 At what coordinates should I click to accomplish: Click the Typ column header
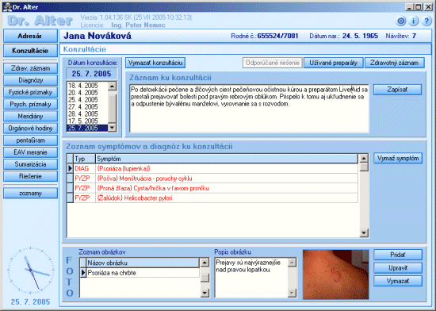85,159
